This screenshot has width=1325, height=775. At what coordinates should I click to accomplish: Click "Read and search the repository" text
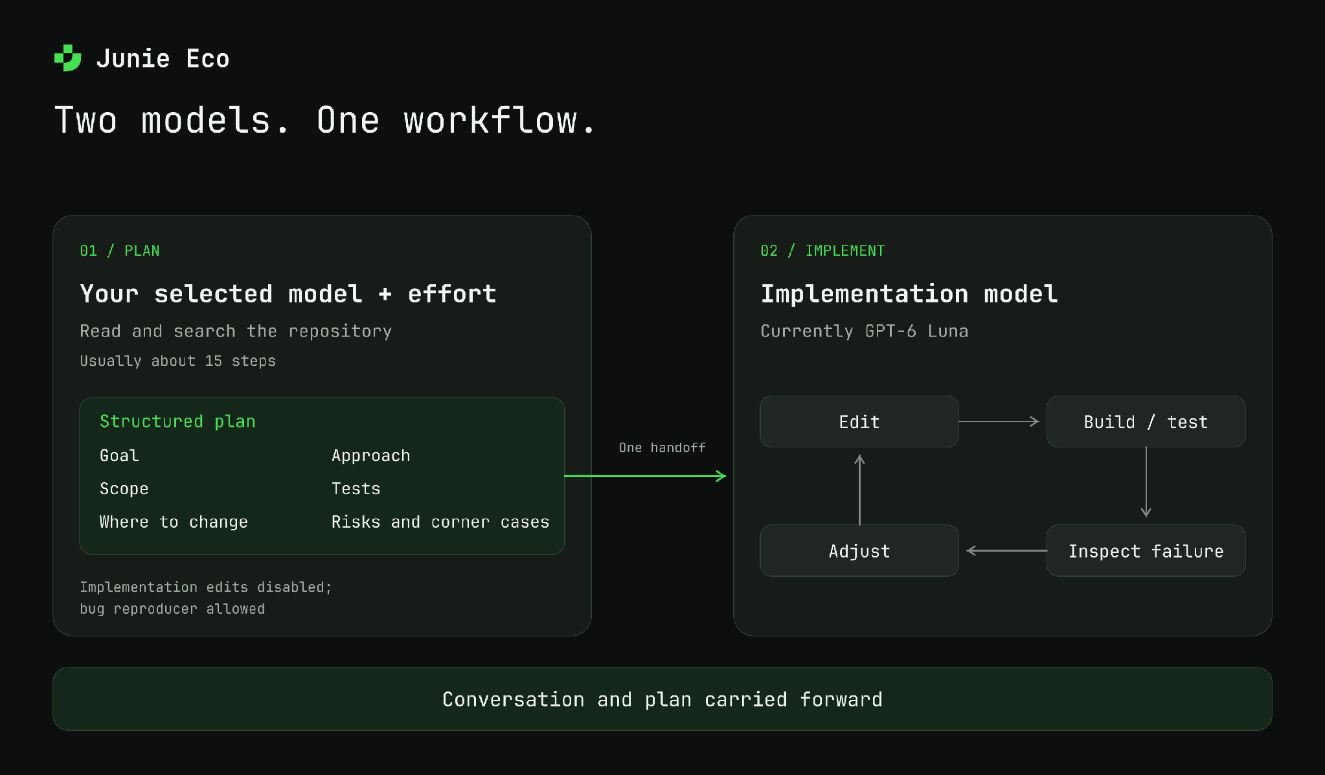coord(236,331)
